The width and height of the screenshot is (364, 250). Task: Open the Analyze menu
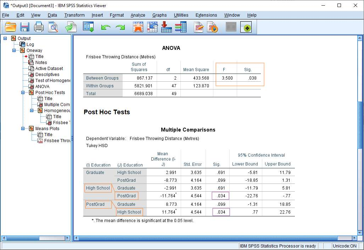tap(138, 15)
